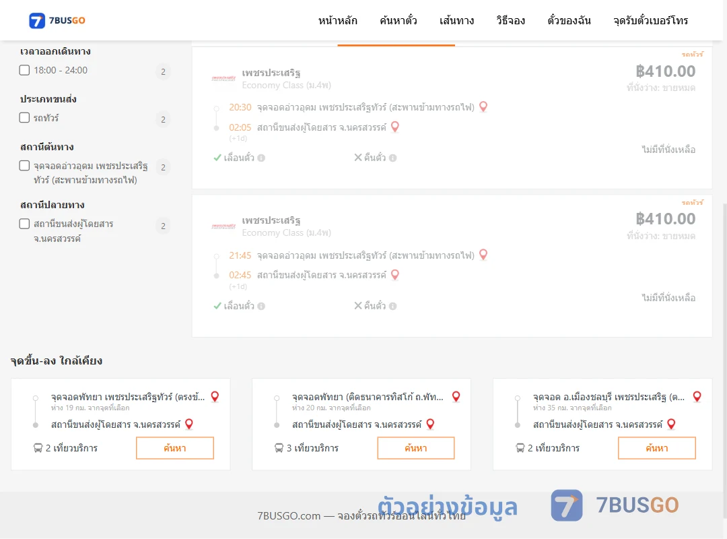Click info icon next to คืนตั๋ว in 20:30 trip

pyautogui.click(x=392, y=158)
